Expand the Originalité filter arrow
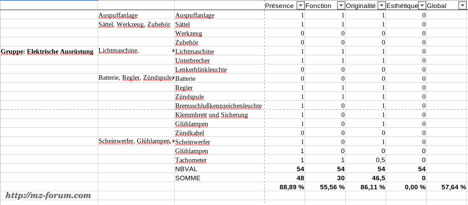Image resolution: width=468 pixels, height=205 pixels. click(x=381, y=6)
